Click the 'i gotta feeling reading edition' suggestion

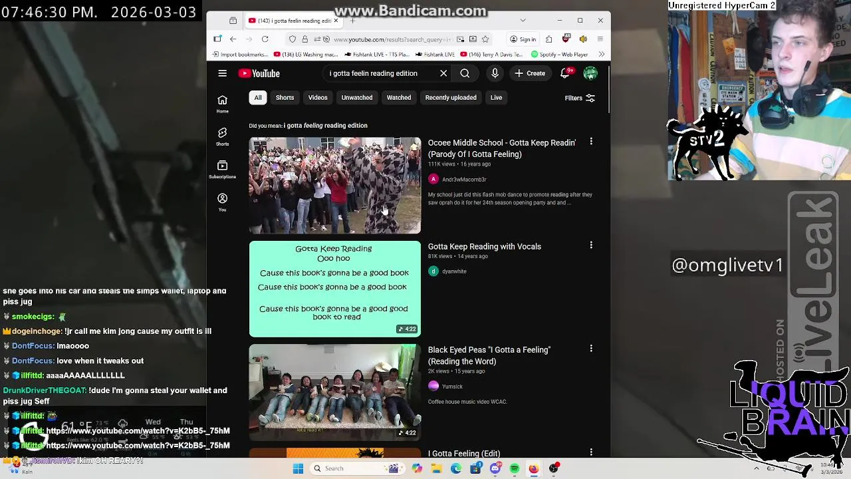tap(326, 125)
